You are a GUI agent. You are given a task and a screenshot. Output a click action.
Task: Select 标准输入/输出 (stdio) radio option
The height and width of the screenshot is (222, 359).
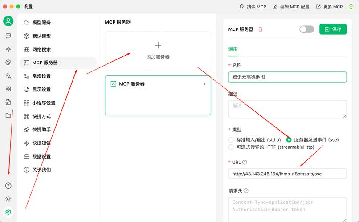(x=231, y=139)
